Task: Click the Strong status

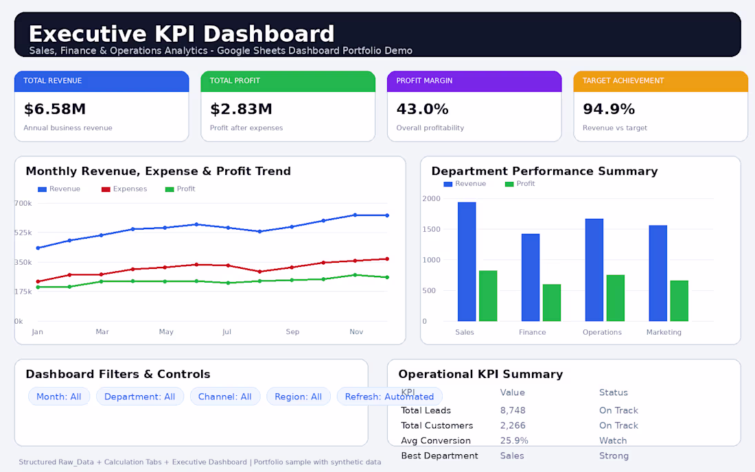Action: click(x=614, y=456)
